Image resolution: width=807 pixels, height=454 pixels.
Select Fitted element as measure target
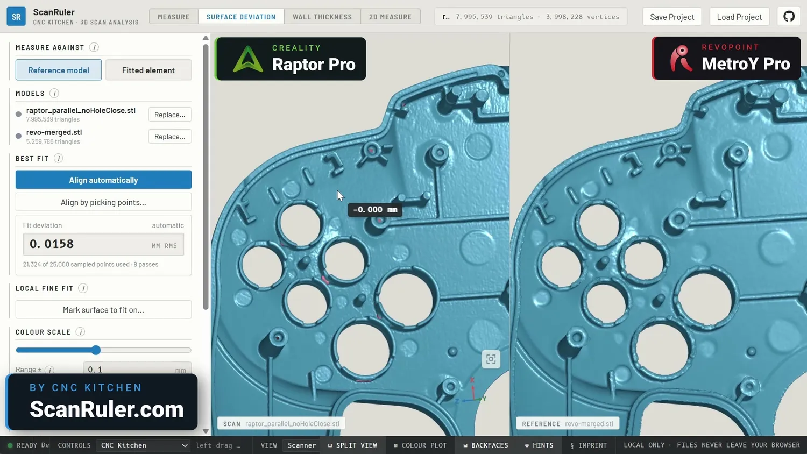point(148,70)
